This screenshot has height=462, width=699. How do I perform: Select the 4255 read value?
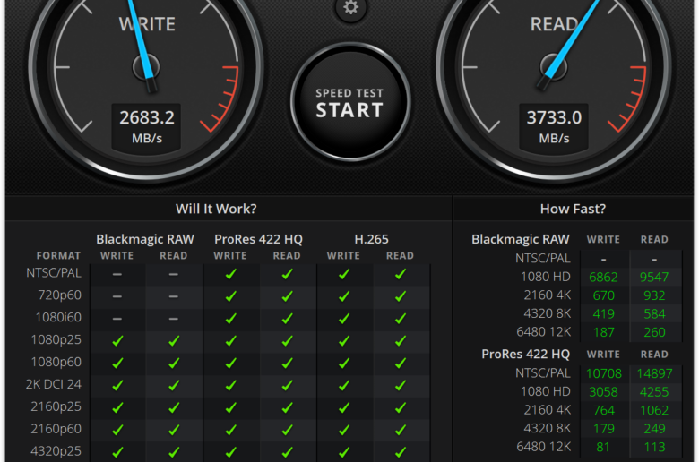pos(654,391)
